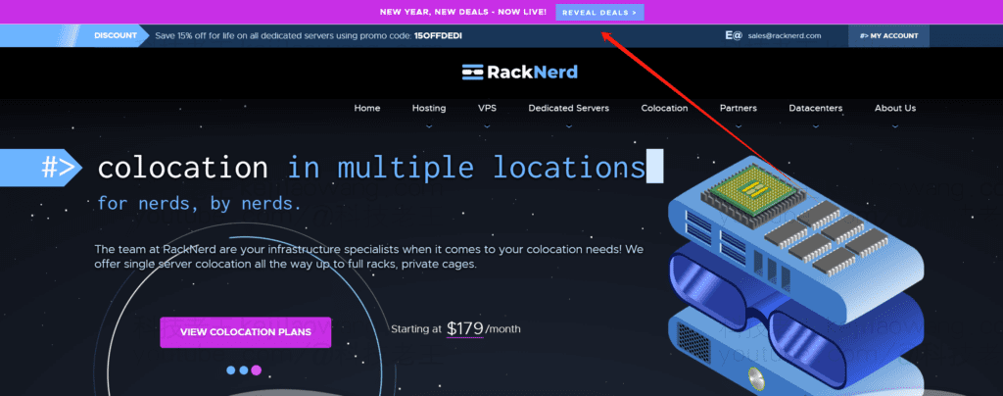1003x396 pixels.
Task: Open the Hosting menu
Action: point(429,108)
